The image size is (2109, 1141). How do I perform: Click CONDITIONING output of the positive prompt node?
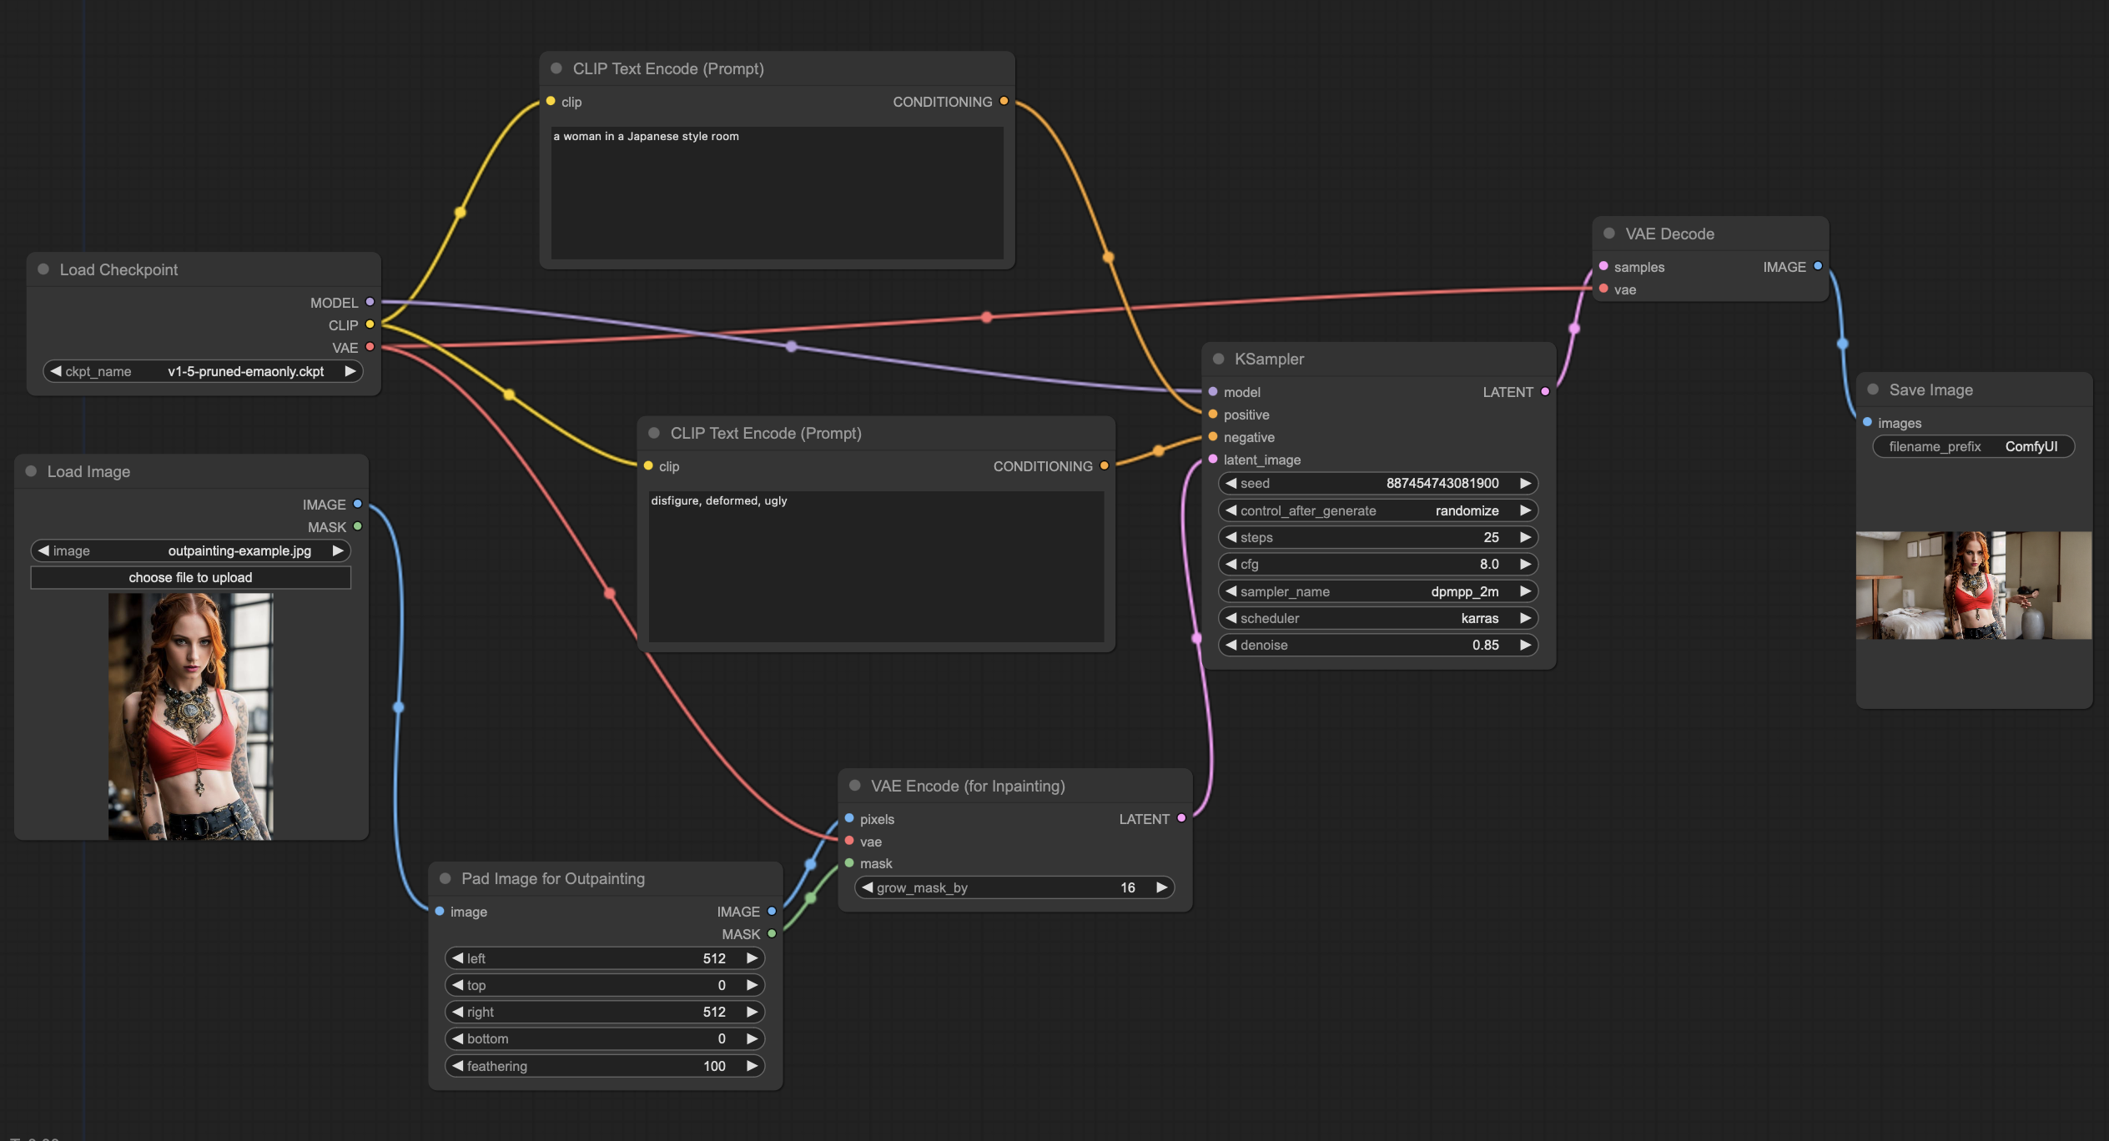1004,101
